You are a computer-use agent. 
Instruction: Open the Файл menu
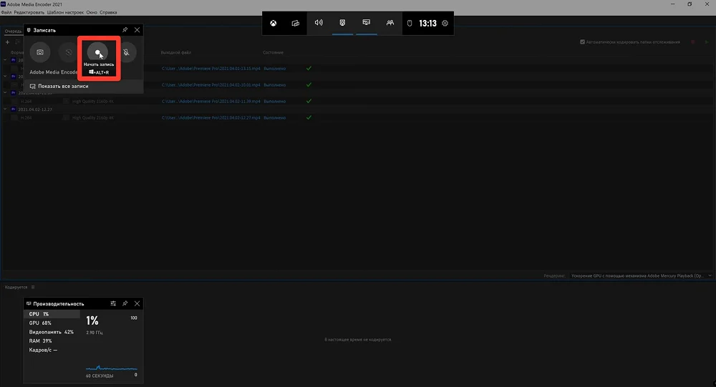pos(6,13)
